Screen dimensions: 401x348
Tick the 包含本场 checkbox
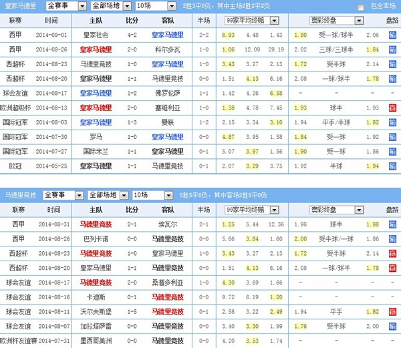tap(360, 7)
